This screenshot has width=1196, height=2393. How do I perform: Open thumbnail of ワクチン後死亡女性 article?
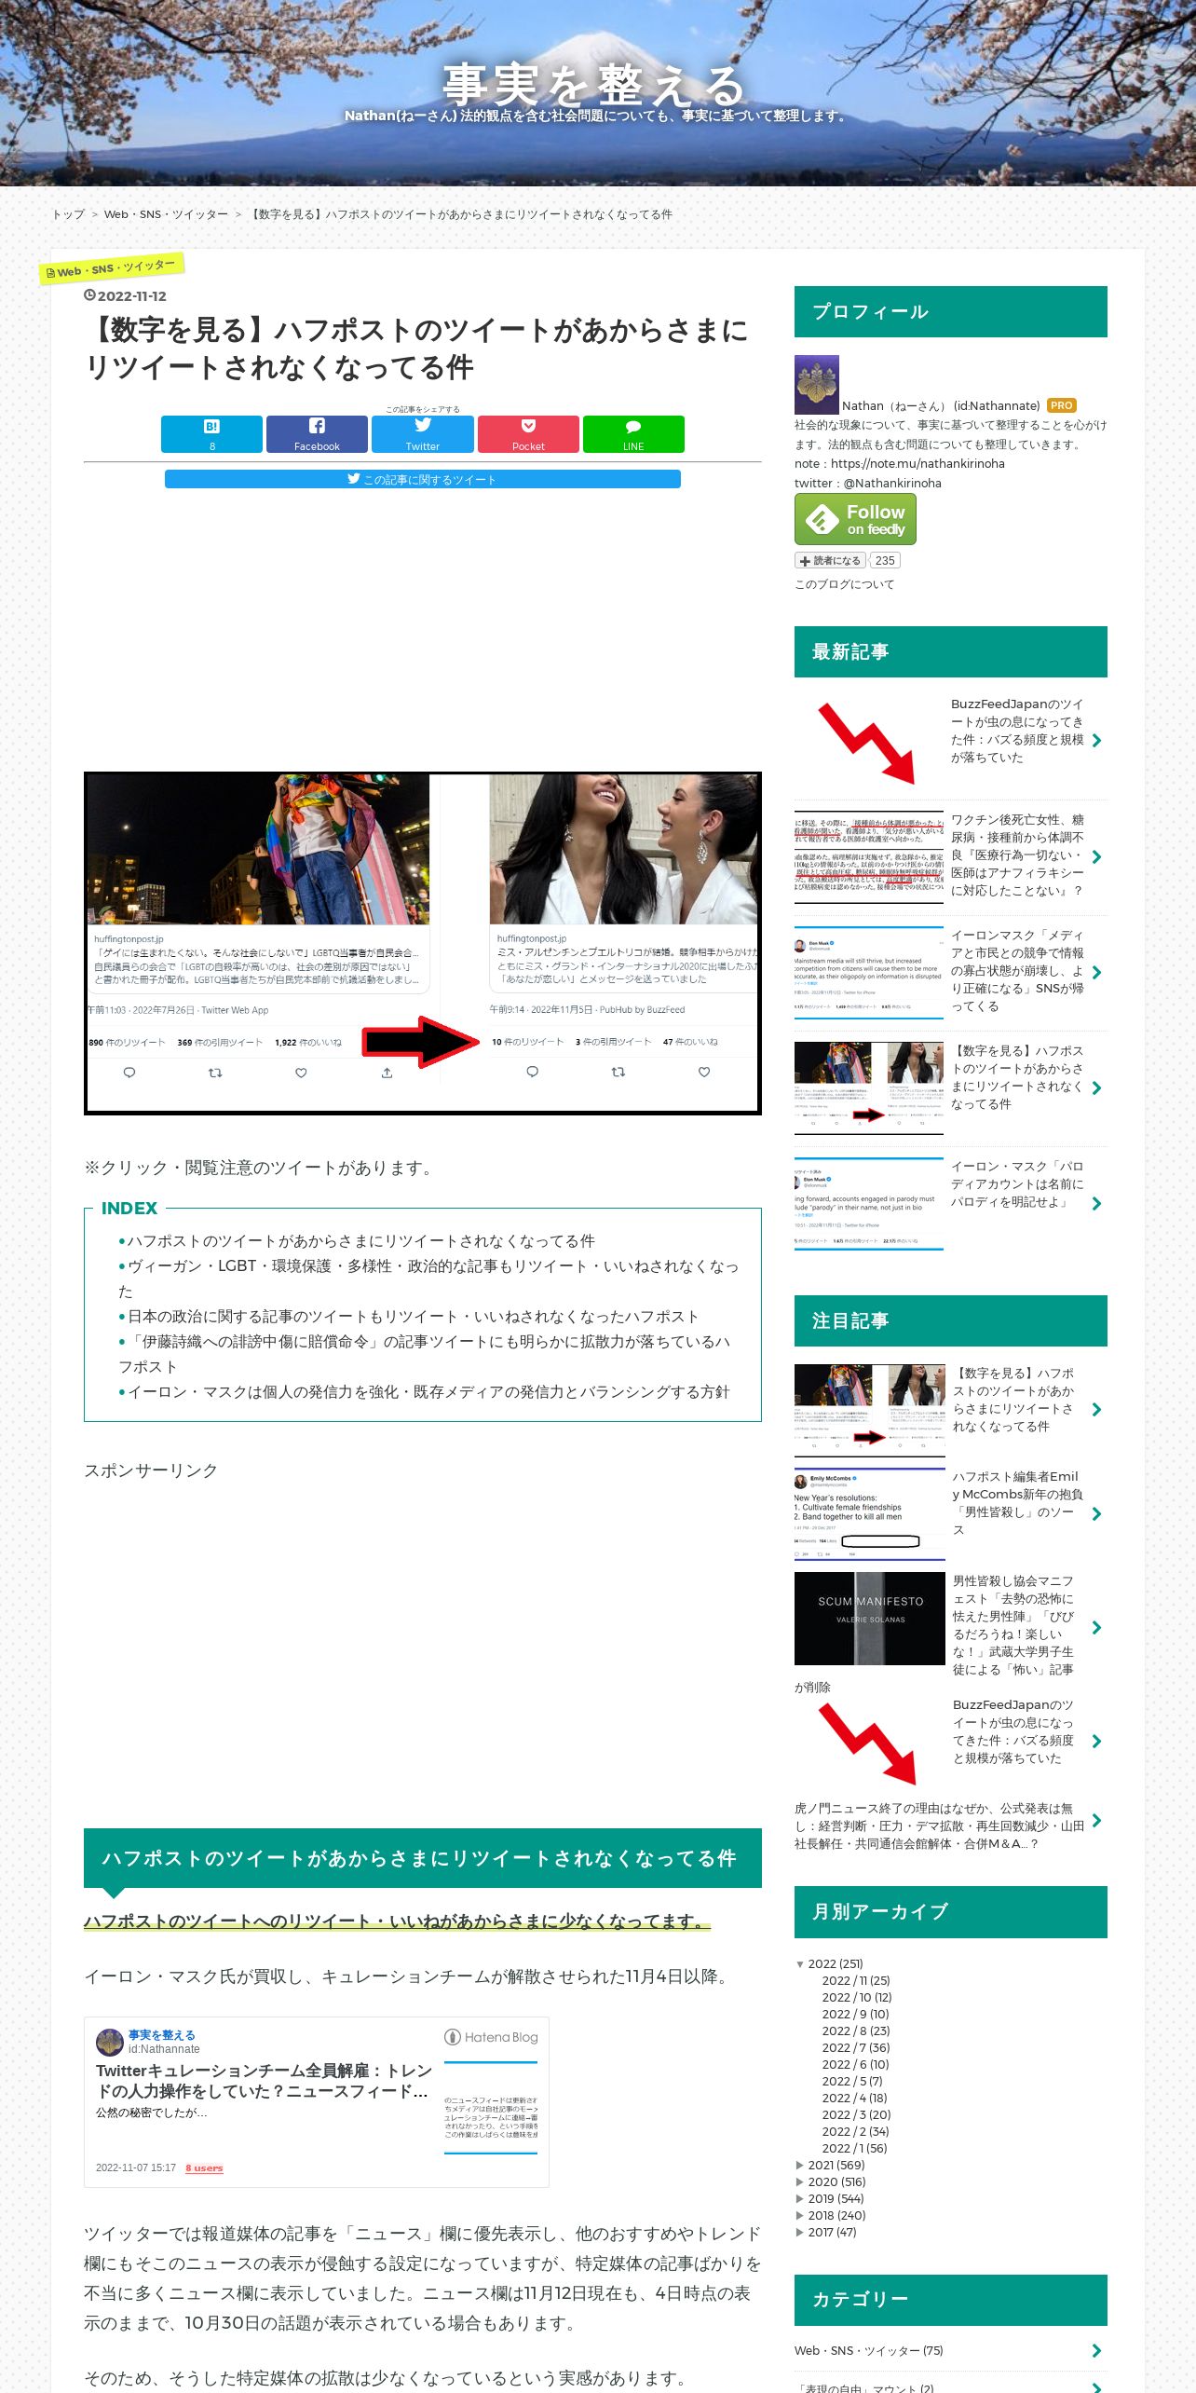point(869,857)
